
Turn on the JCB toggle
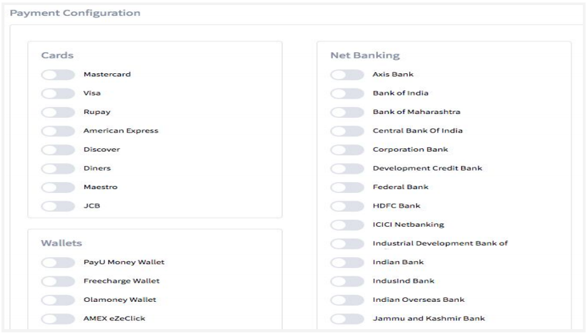point(58,206)
